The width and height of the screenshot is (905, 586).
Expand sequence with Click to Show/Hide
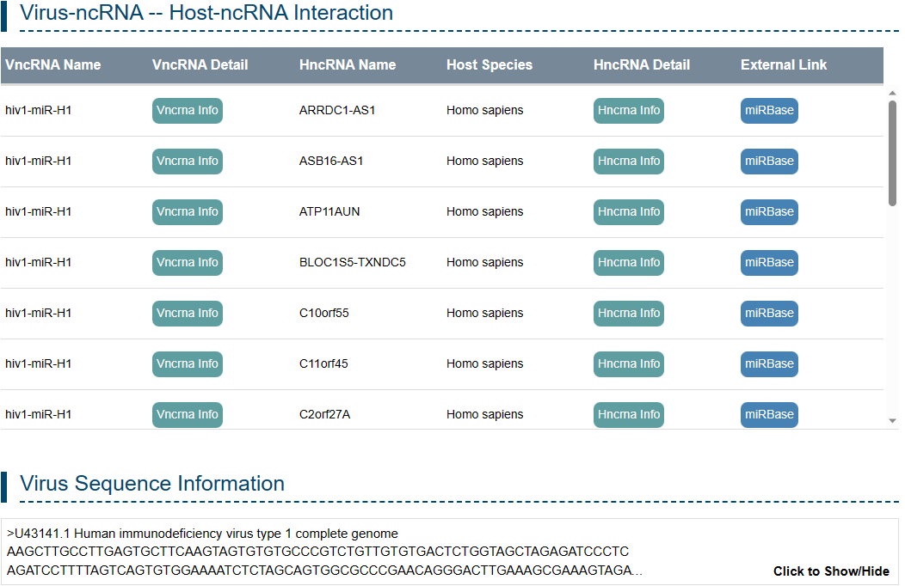[x=830, y=571]
